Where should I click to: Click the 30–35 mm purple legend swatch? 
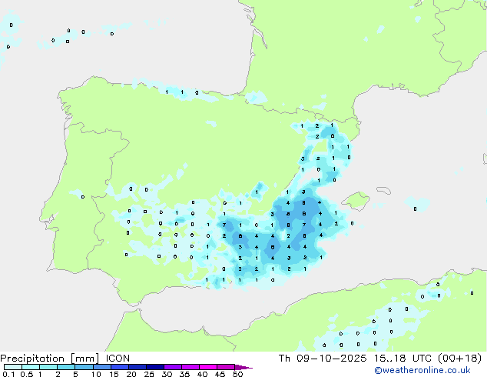(173, 367)
